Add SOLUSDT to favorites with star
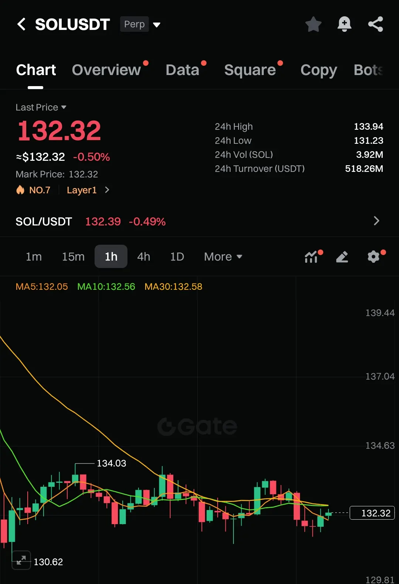 [x=313, y=24]
